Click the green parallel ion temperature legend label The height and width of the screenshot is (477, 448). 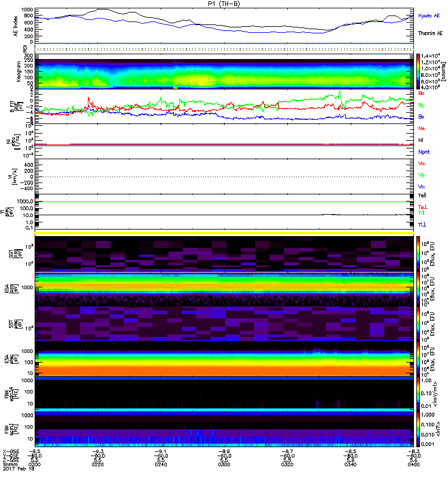click(421, 213)
